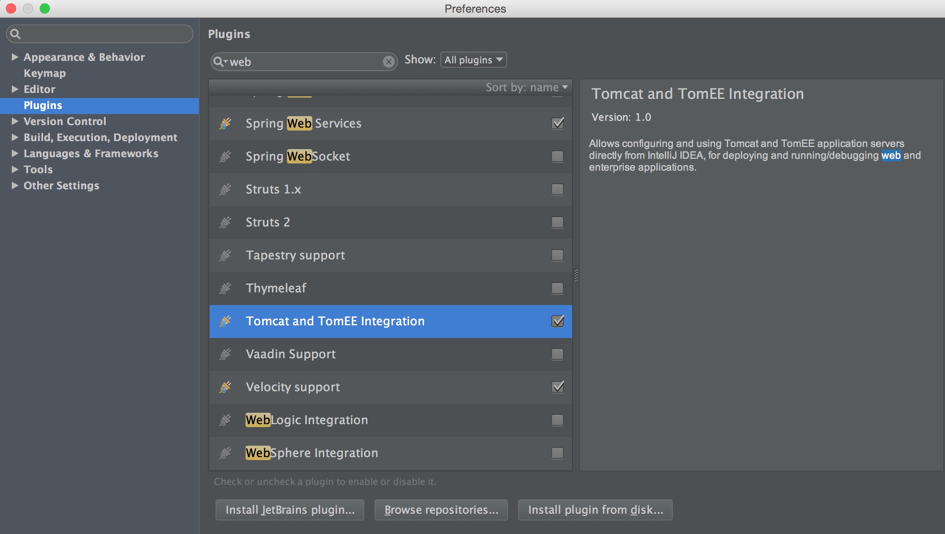Screen dimensions: 945x534
Task: Click the Struts 1.x plugin icon
Action: [225, 189]
